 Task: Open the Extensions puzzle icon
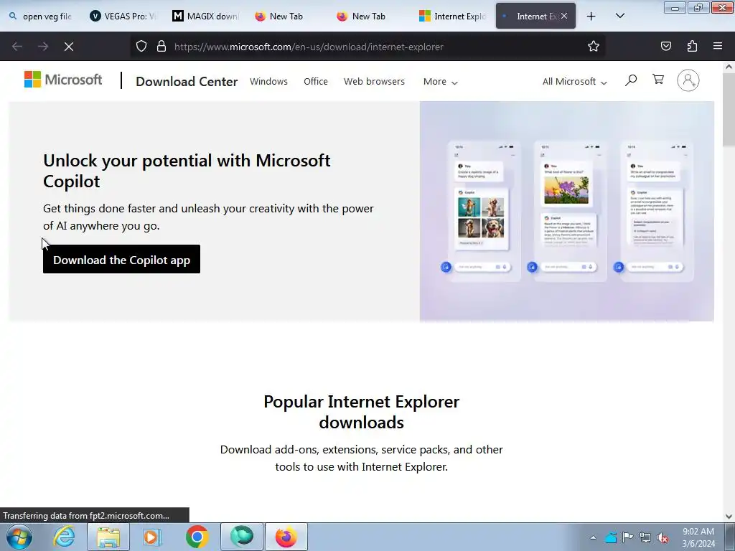[x=692, y=47]
